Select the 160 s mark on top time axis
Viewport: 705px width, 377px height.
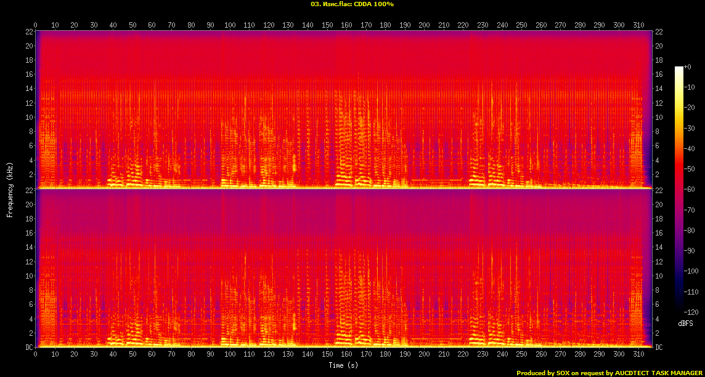pyautogui.click(x=346, y=25)
